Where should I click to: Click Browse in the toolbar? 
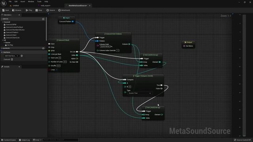(17, 10)
